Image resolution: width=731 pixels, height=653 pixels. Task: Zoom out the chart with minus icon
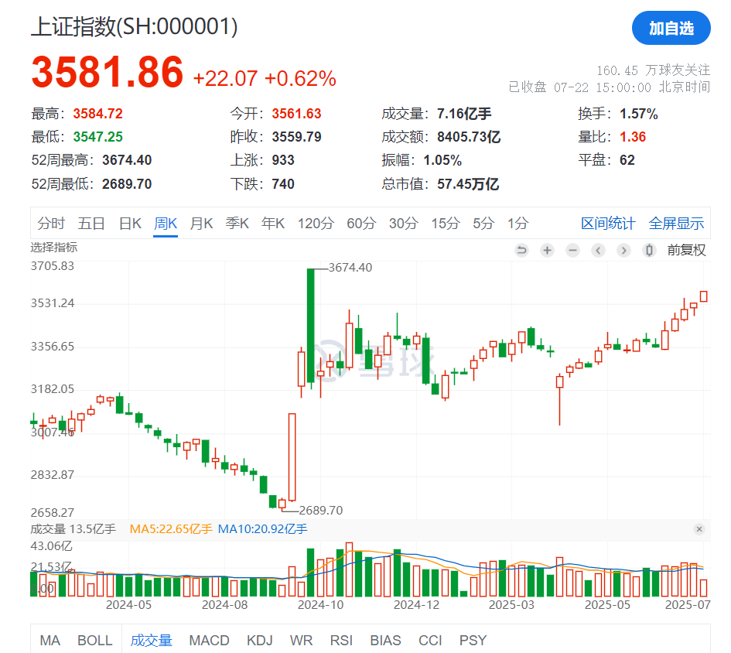click(x=572, y=251)
